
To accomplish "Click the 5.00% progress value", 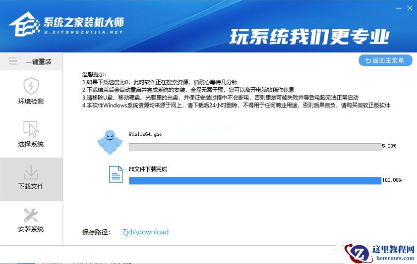I will (x=389, y=146).
